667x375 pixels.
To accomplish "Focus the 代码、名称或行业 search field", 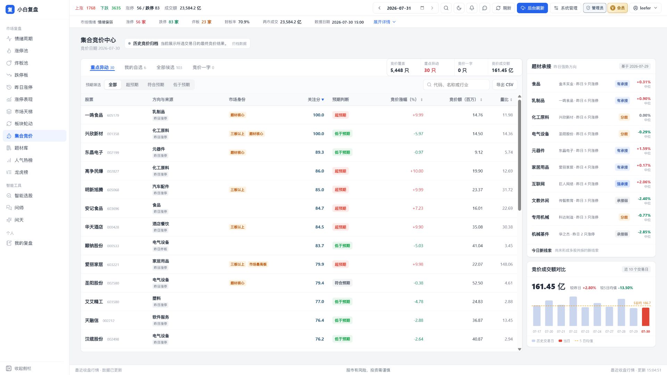I will coord(456,85).
